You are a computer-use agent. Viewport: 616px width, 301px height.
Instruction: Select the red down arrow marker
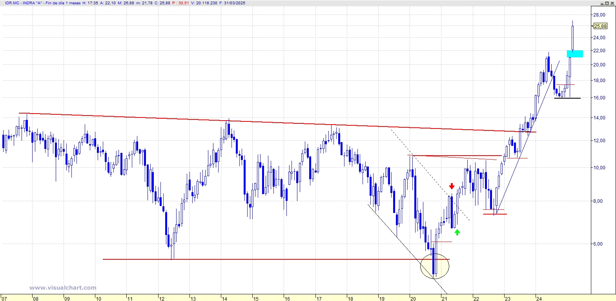[452, 186]
